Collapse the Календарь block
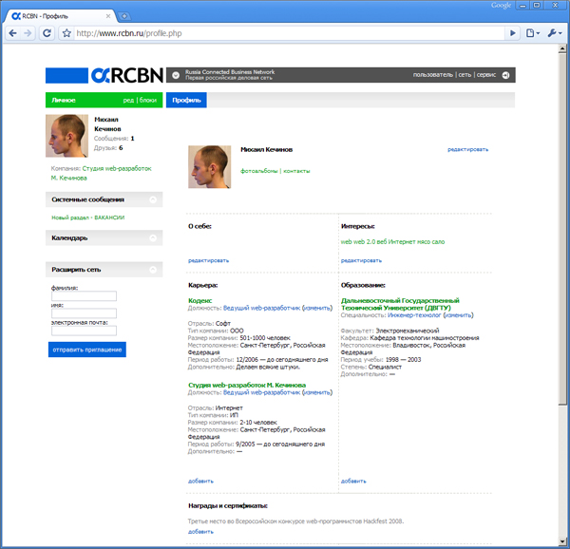 pos(153,238)
